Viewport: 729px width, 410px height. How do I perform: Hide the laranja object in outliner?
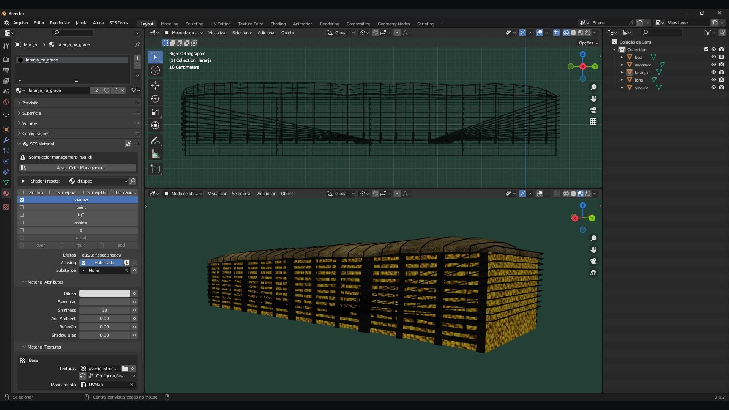(713, 72)
